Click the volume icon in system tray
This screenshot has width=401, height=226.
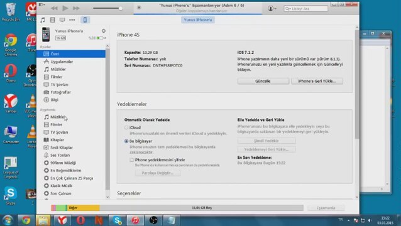pyautogui.click(x=370, y=220)
